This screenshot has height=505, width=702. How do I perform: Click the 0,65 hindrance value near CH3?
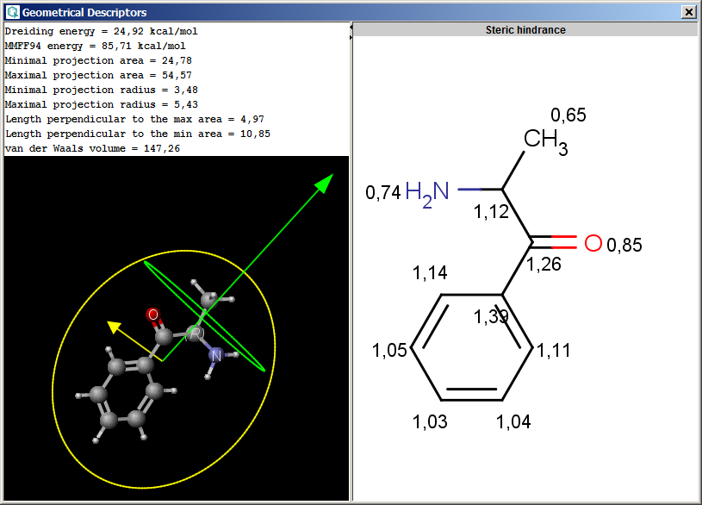coord(568,115)
